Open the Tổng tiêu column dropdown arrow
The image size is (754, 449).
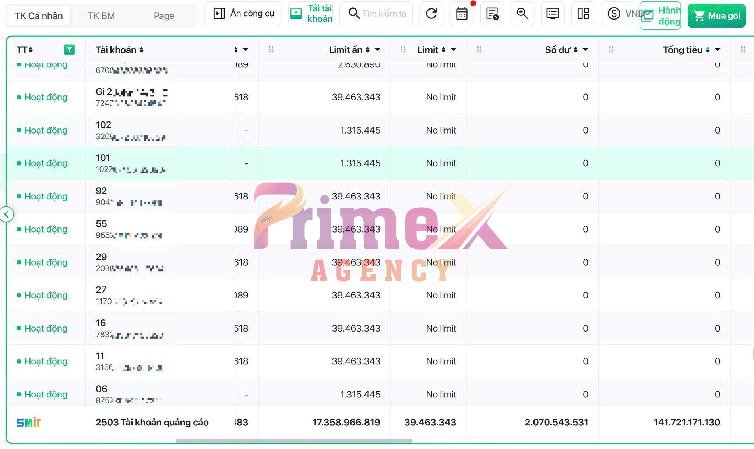pos(717,50)
